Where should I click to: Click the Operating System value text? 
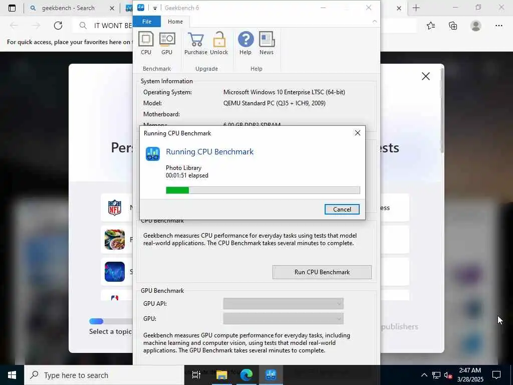284,92
